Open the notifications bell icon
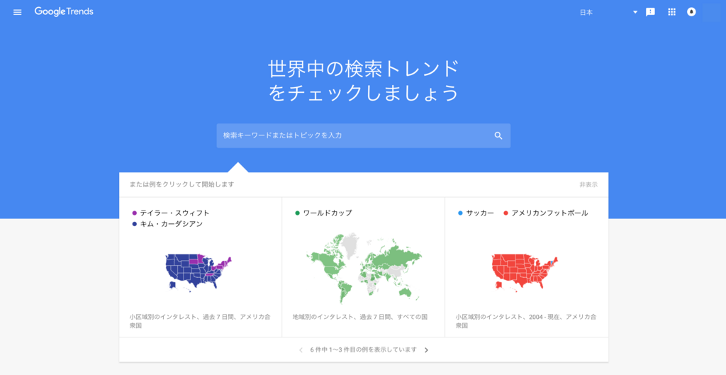Viewport: 726px width, 375px height. [x=691, y=12]
